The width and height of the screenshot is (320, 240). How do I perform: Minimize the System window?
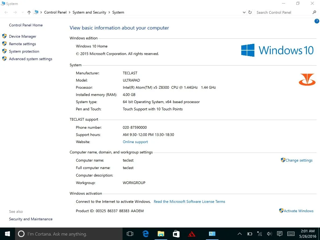point(284,4)
